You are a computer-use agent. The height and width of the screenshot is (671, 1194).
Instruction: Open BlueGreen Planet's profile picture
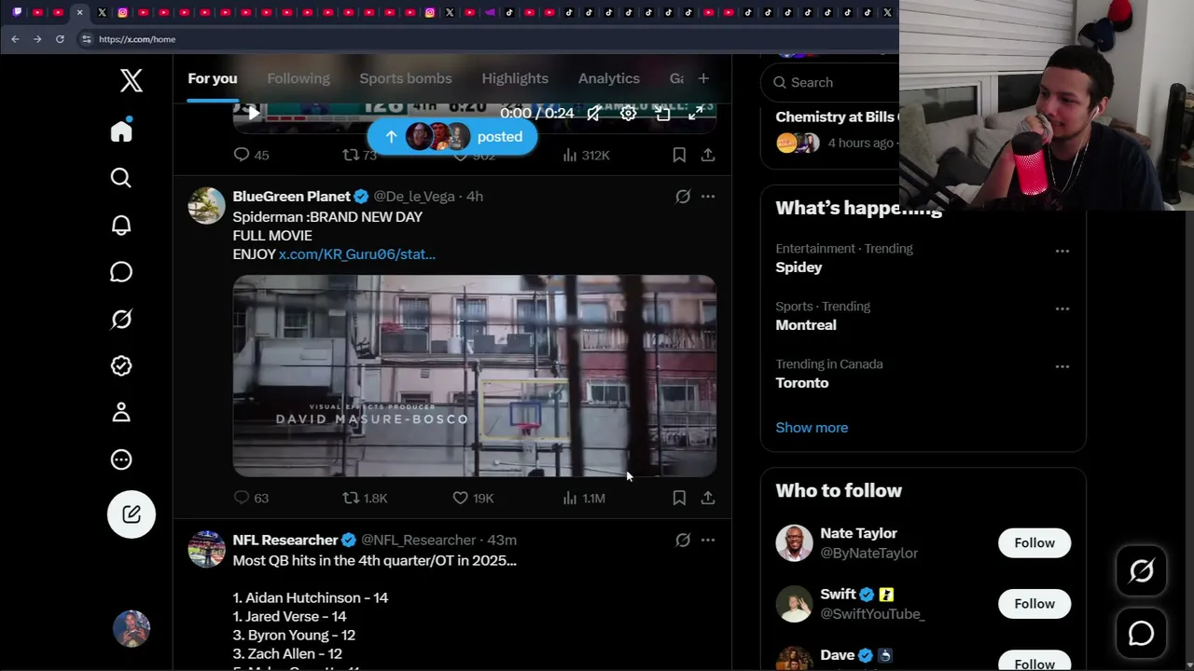[206, 206]
